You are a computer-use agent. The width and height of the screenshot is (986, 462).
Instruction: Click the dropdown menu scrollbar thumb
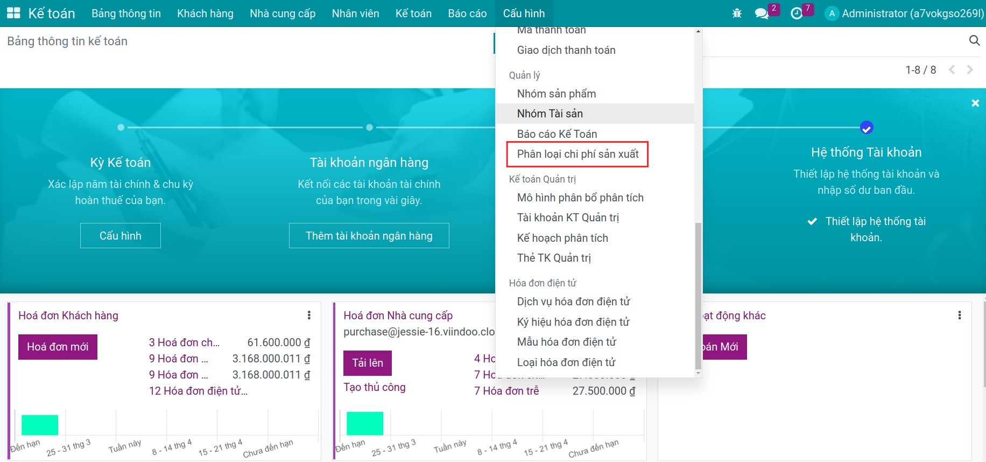698,296
